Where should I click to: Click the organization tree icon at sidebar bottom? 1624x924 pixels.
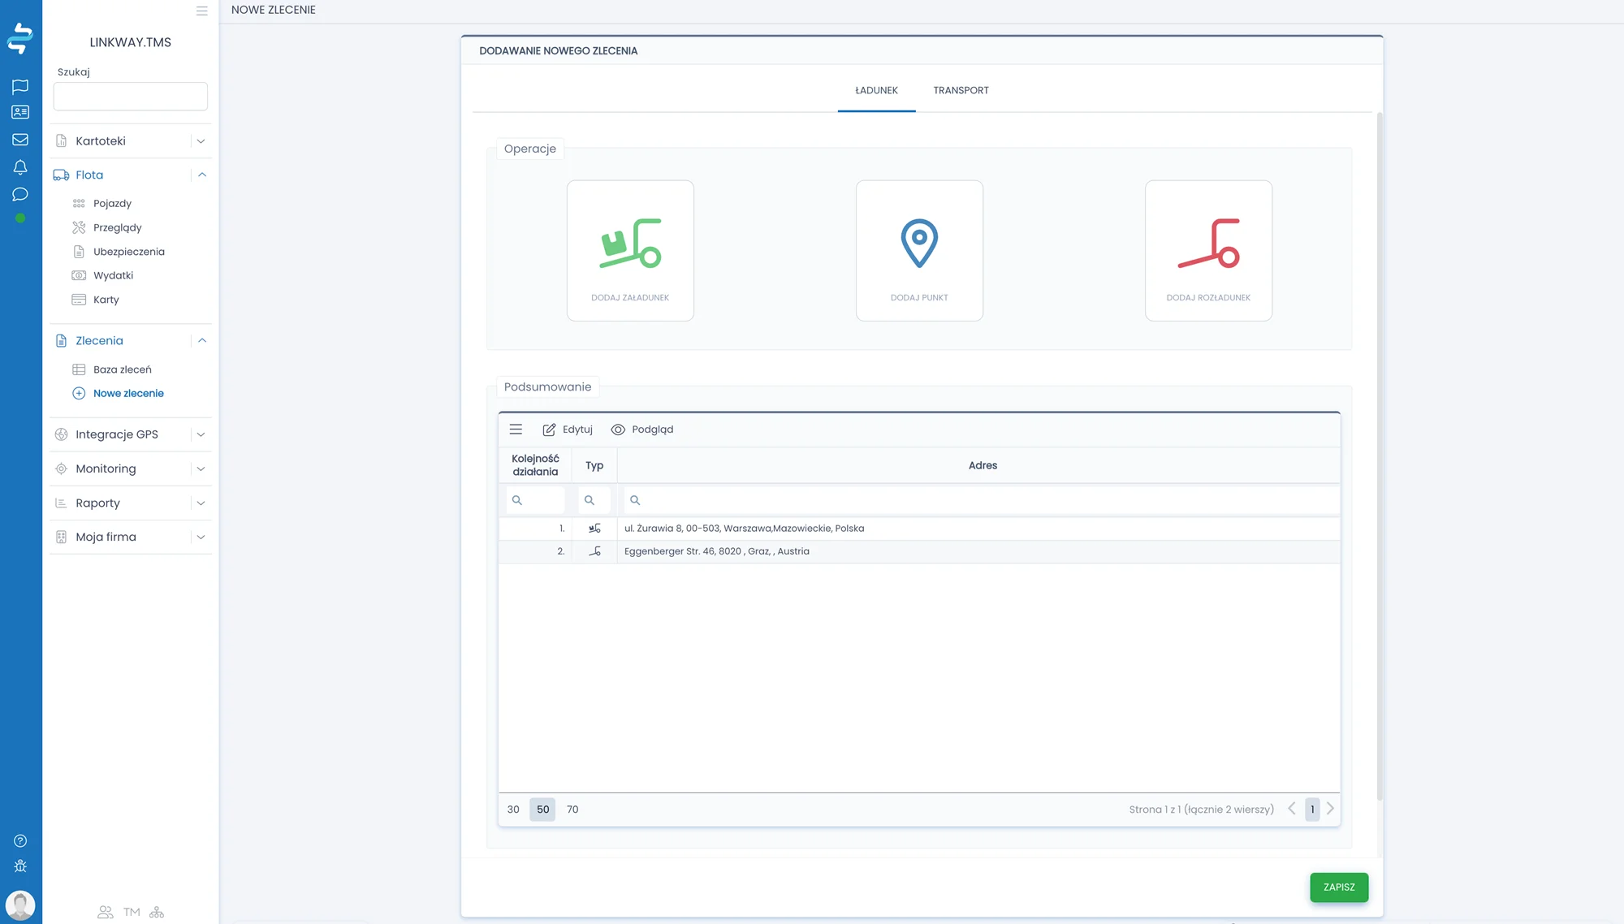click(157, 912)
